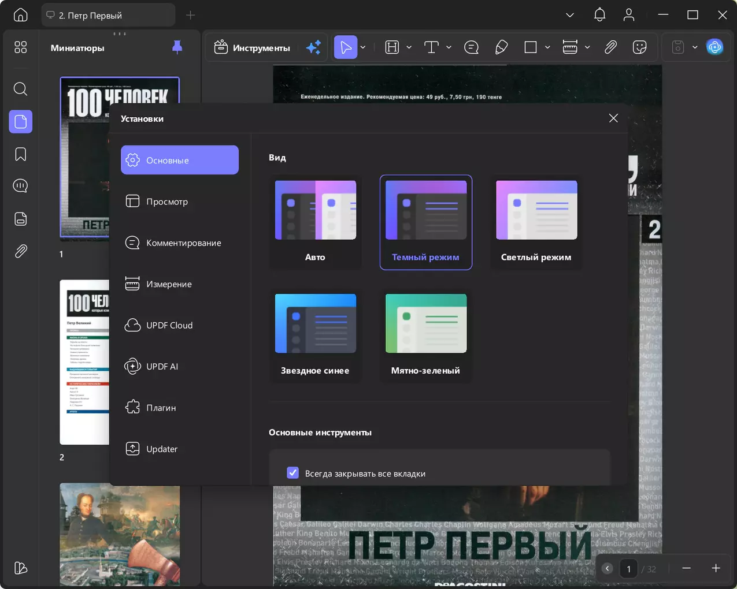
Task: Open the Updater settings tab
Action: click(180, 449)
